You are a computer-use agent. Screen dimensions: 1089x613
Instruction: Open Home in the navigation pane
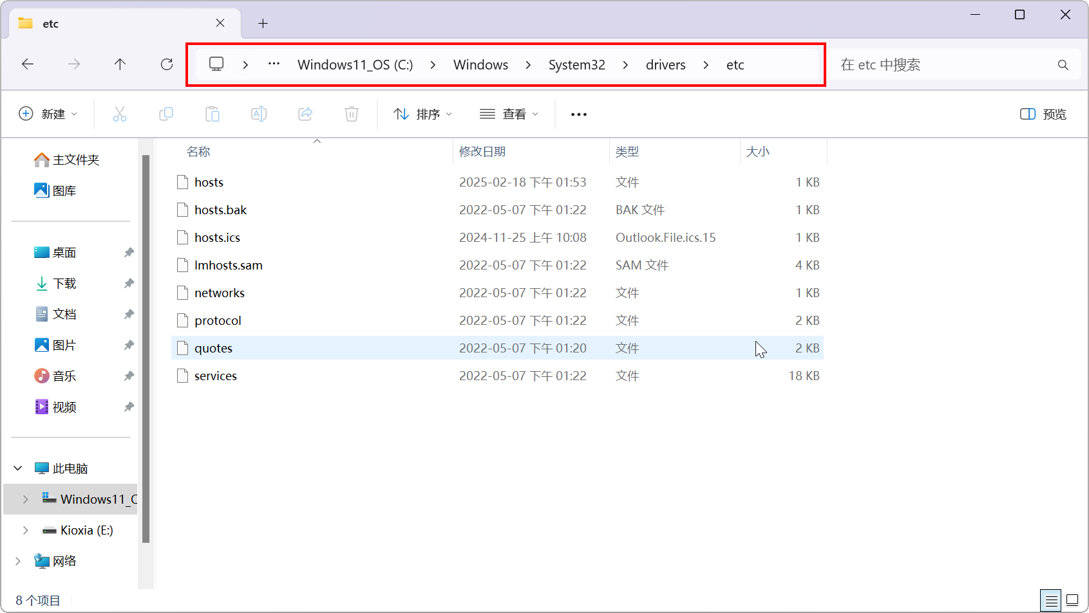coord(67,160)
